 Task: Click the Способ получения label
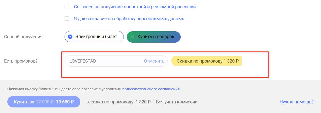(x=23, y=37)
